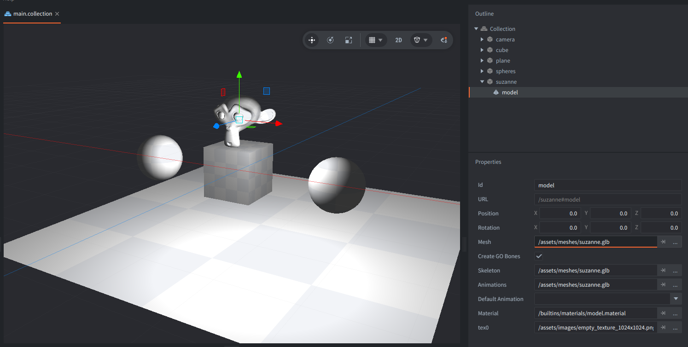Expand the spheres game object
Viewport: 688px width, 347px height.
[x=482, y=71]
